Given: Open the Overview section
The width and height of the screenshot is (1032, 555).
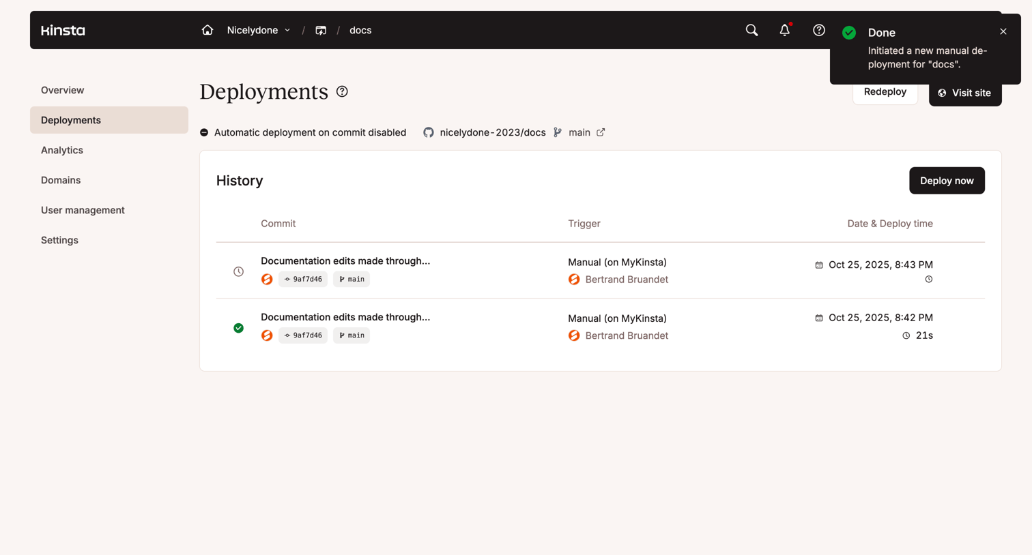Looking at the screenshot, I should tap(109, 90).
